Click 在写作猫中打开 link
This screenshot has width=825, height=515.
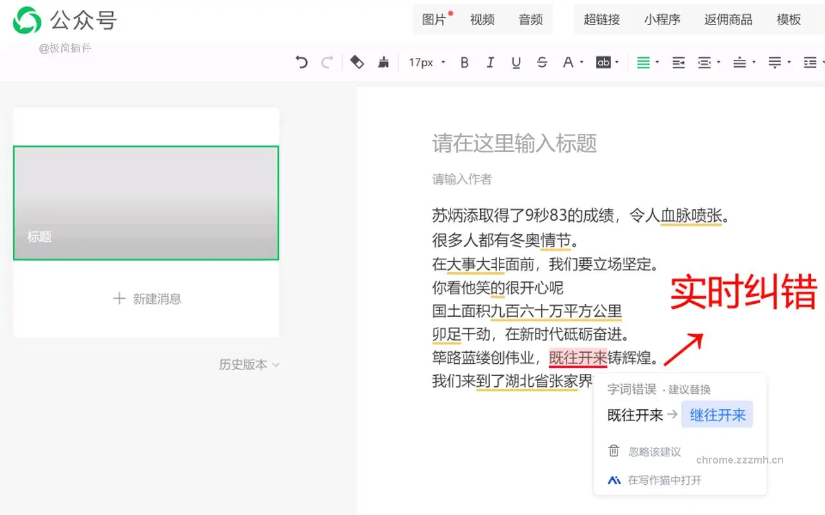pyautogui.click(x=664, y=480)
